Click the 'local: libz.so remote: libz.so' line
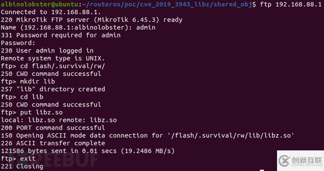This screenshot has width=324, height=171. pyautogui.click(x=59, y=120)
